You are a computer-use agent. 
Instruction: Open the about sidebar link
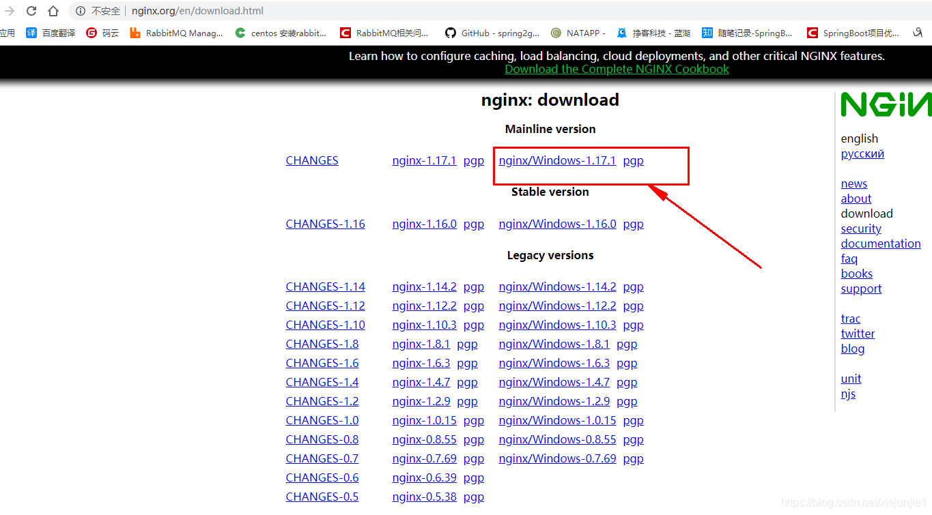856,198
